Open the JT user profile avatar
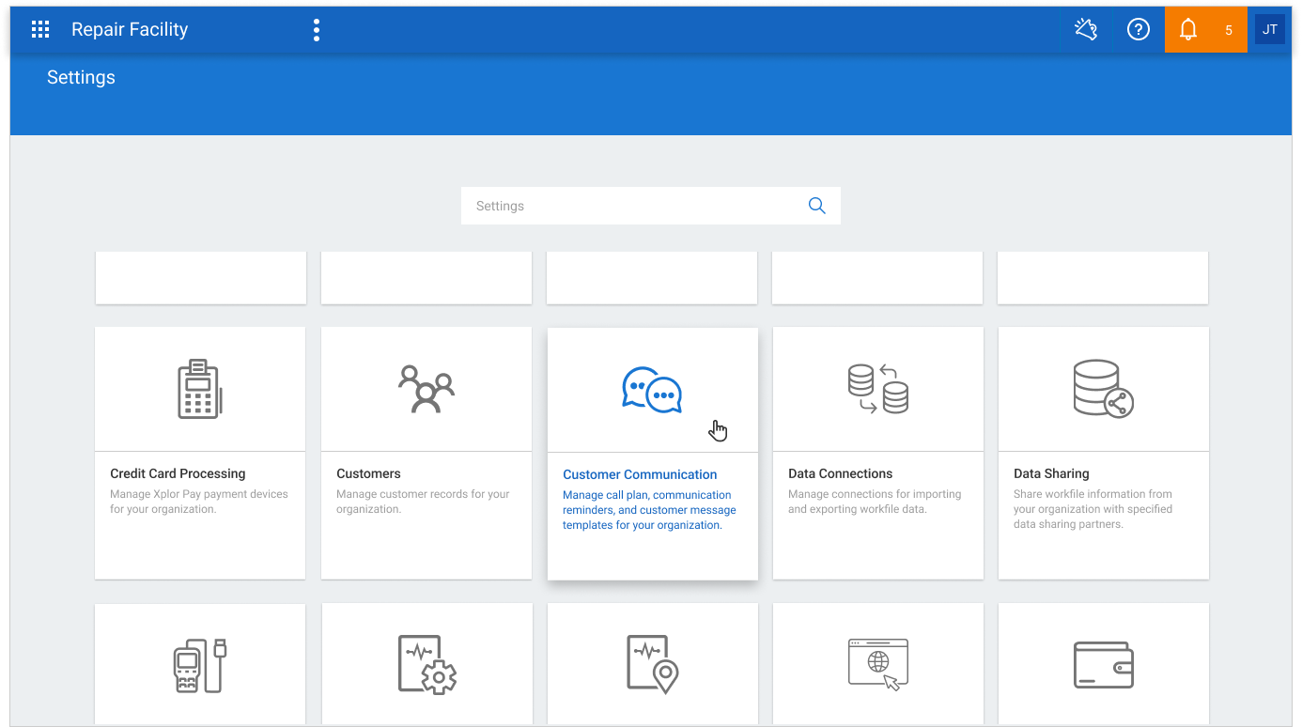Image resolution: width=1302 pixels, height=727 pixels. 1270,30
